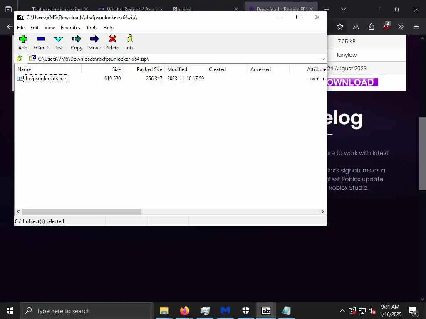Open Firefox from the taskbar
426x319 pixels.
click(184, 311)
